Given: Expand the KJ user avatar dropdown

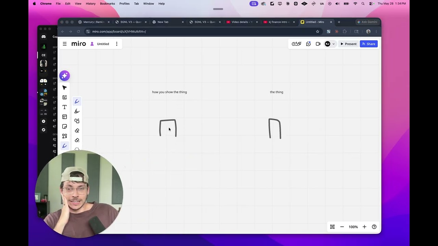Looking at the screenshot, I should pos(330,44).
